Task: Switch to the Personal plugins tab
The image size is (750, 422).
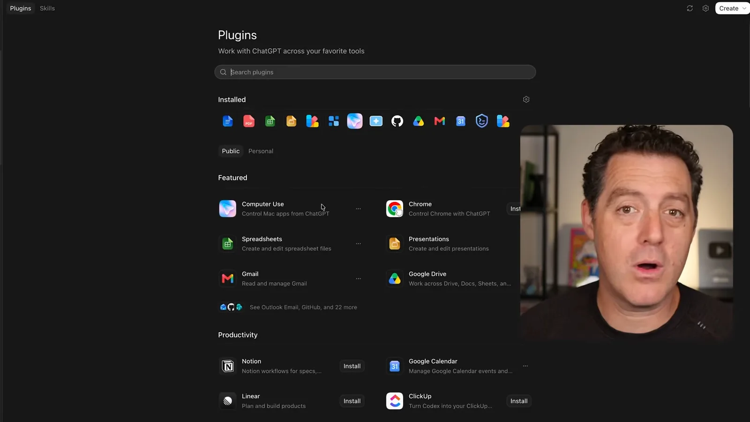Action: tap(261, 151)
